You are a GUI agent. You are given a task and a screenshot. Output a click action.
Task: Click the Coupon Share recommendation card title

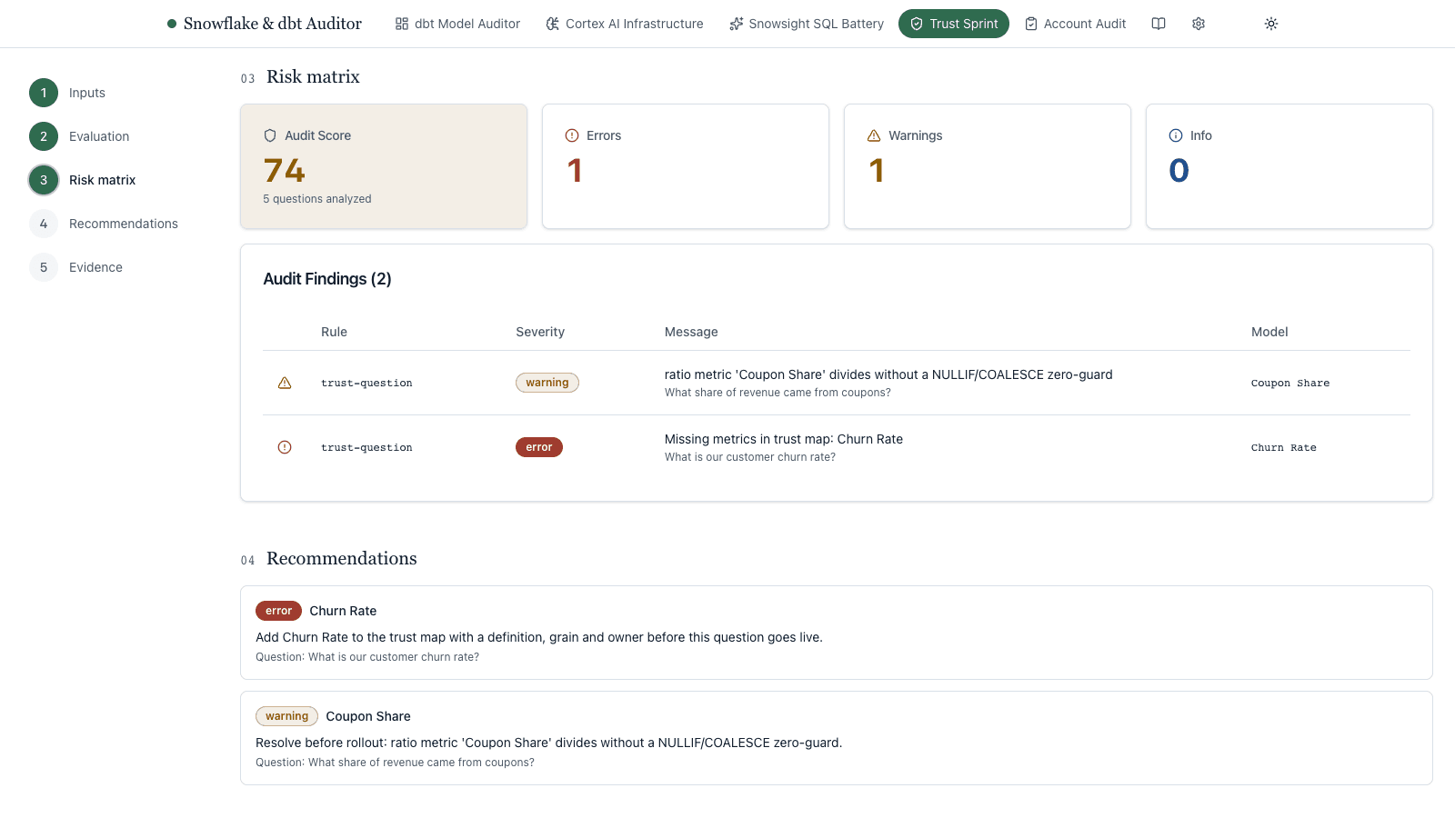[x=368, y=716]
